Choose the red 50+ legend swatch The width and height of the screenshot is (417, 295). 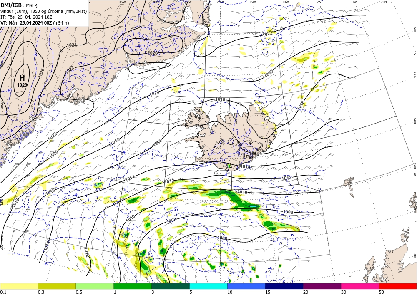point(398,286)
